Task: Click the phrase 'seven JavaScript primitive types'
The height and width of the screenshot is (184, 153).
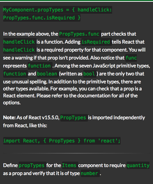Action: click(x=114, y=66)
